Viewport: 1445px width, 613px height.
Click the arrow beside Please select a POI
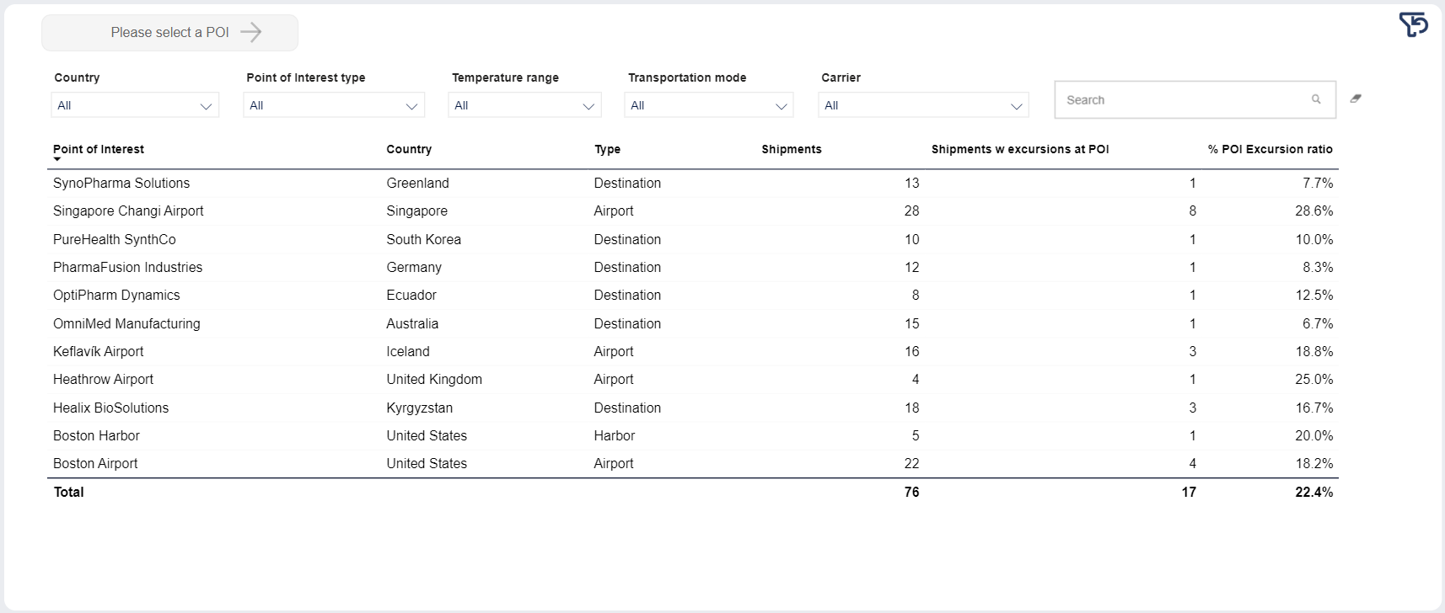click(x=250, y=32)
